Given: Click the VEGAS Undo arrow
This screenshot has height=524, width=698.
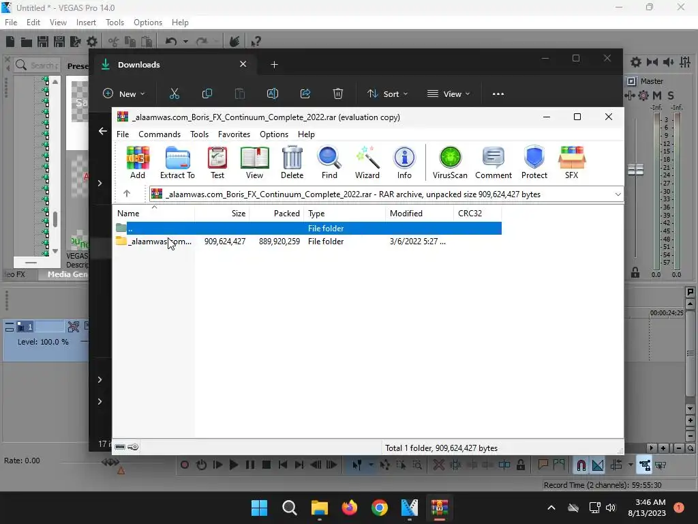Looking at the screenshot, I should click(171, 42).
